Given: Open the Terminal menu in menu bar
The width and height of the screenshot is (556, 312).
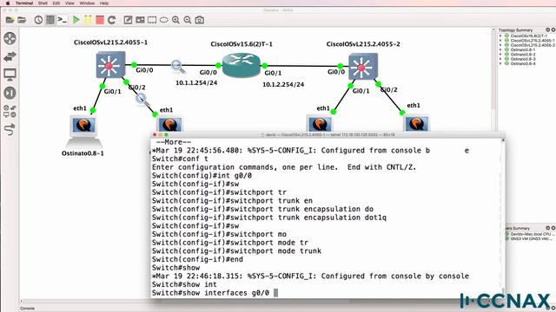Looking at the screenshot, I should [24, 3].
